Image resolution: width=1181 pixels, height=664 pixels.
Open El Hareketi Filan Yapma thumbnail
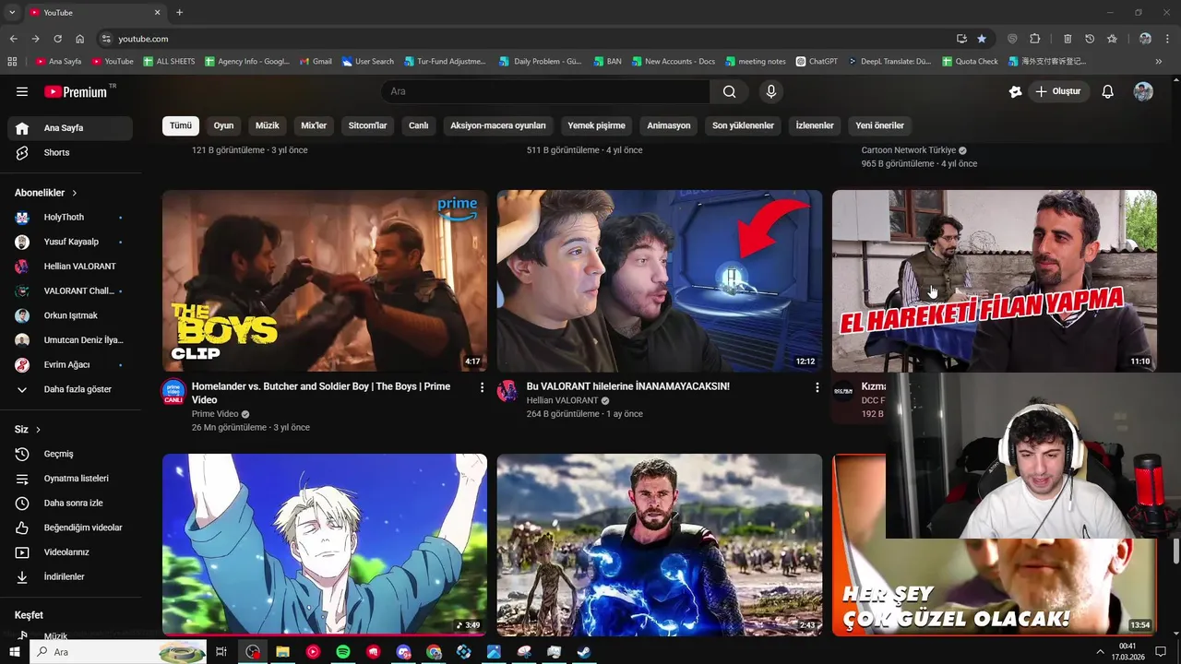pos(995,281)
